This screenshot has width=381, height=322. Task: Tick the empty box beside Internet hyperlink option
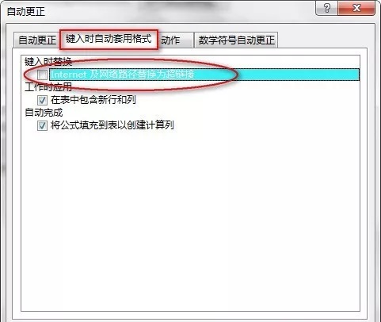click(42, 75)
